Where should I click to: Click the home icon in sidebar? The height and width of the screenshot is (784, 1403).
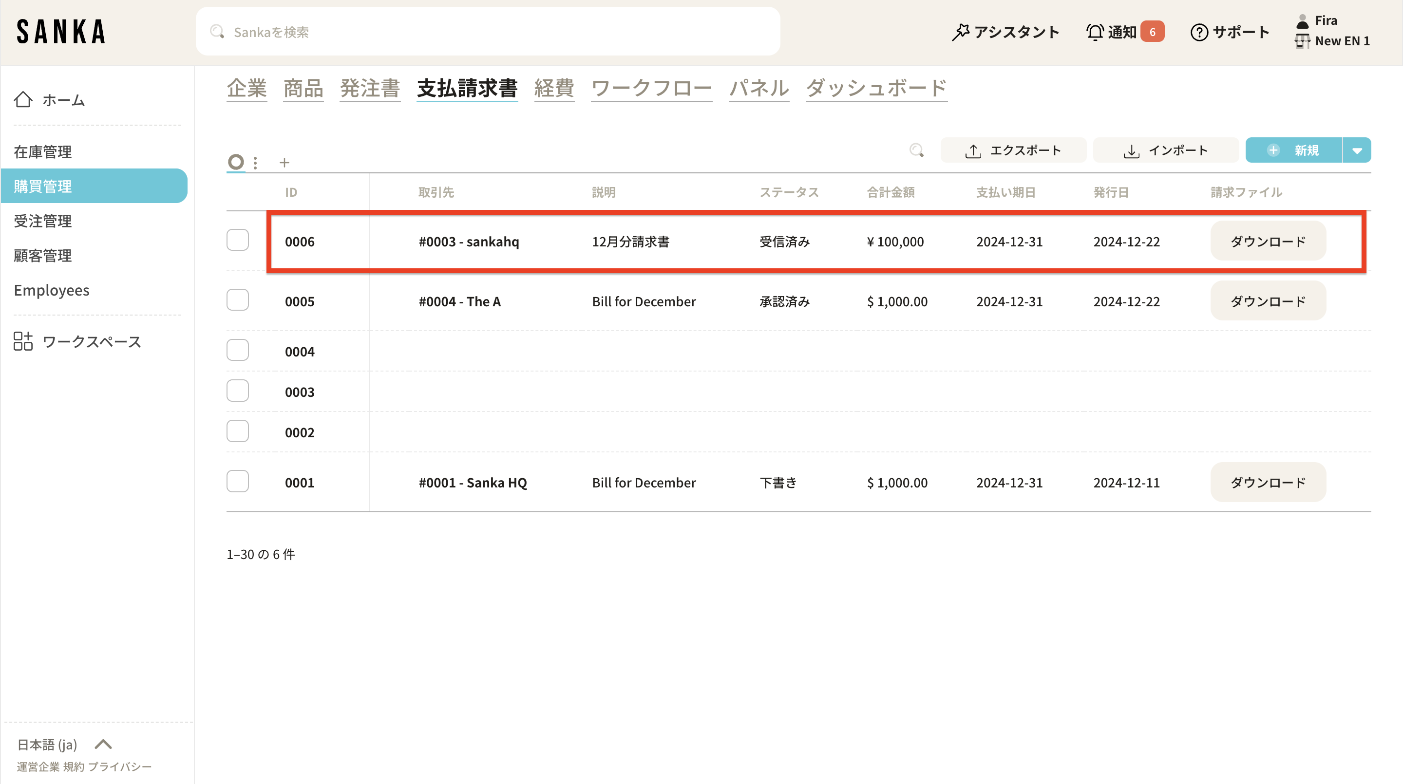click(23, 100)
